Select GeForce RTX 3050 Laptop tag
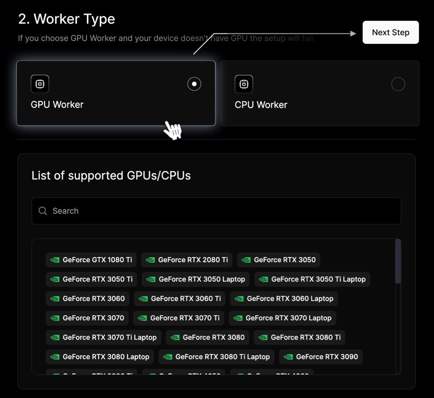 pyautogui.click(x=196, y=279)
